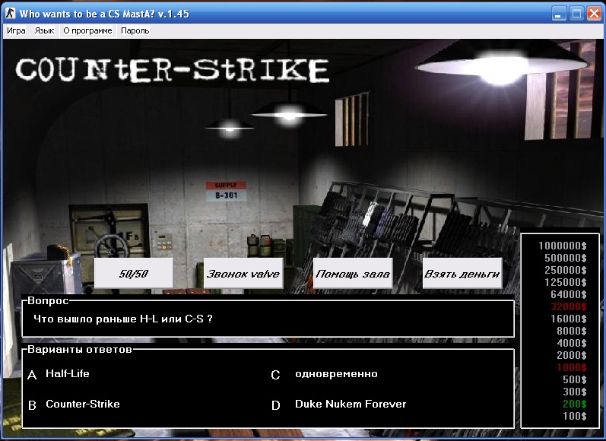
Task: Choose answer C одновременно
Action: [335, 374]
